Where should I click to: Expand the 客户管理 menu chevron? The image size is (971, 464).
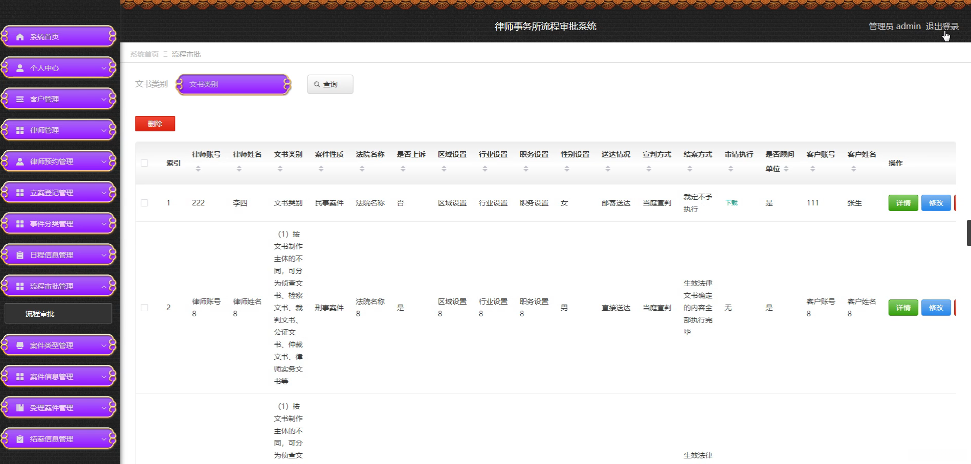point(104,99)
